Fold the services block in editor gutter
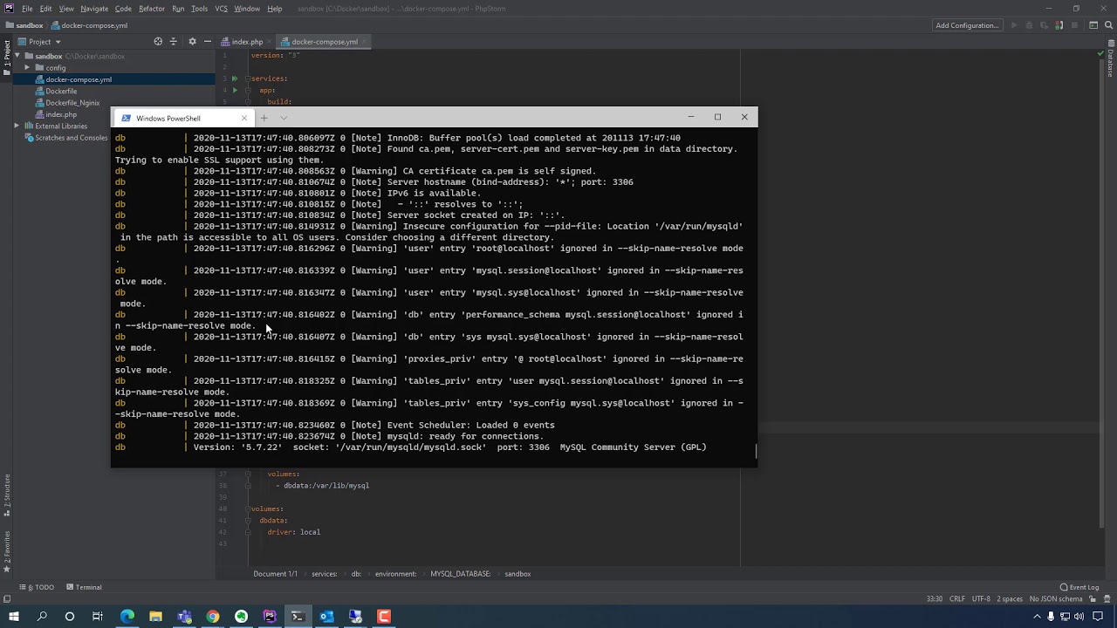 pyautogui.click(x=248, y=78)
